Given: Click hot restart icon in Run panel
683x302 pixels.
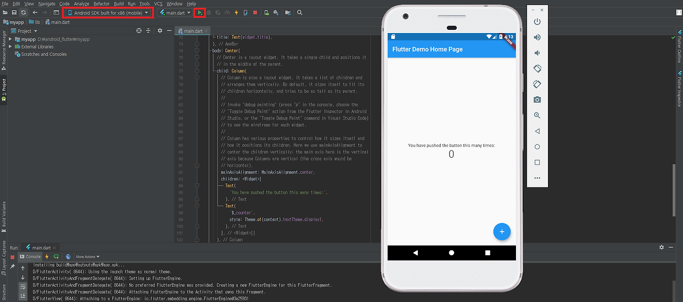Looking at the screenshot, I should point(56,257).
